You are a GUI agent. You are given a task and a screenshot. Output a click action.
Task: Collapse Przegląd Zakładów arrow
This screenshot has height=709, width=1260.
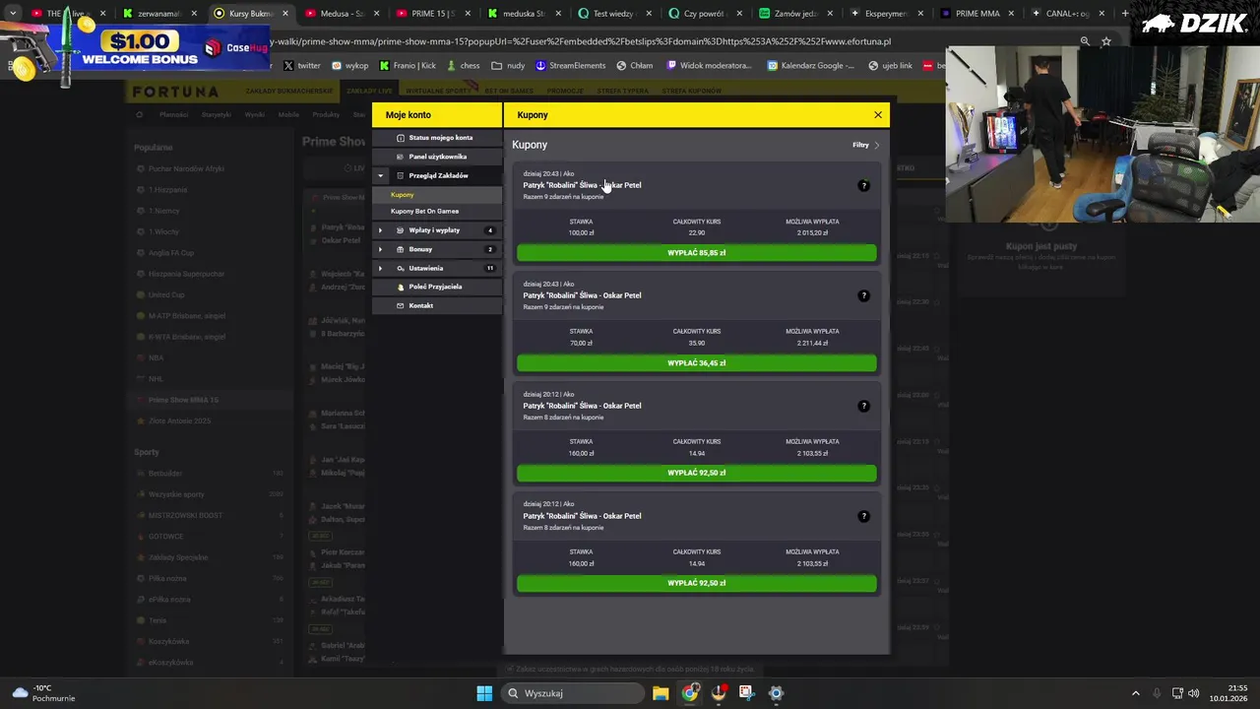coord(381,175)
